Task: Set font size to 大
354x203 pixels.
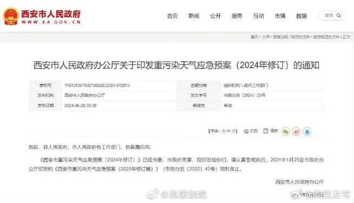Action: click(224, 131)
